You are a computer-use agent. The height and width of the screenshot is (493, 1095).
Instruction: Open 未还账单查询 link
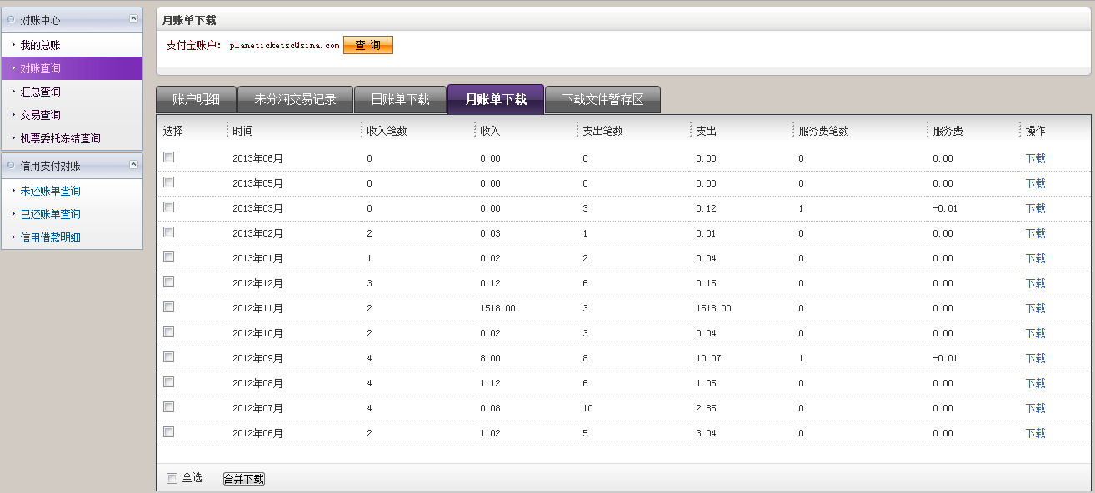[50, 191]
